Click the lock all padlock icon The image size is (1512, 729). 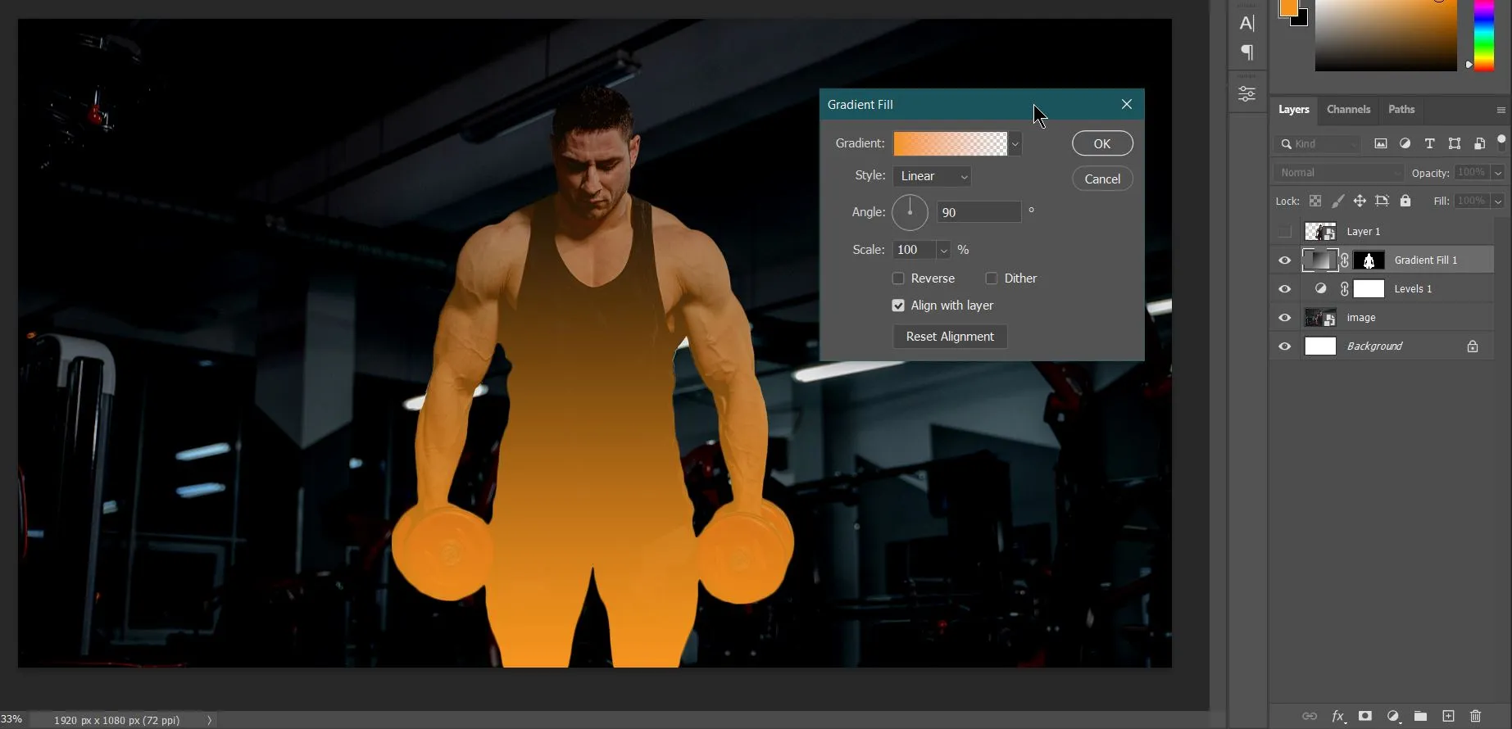[1405, 201]
